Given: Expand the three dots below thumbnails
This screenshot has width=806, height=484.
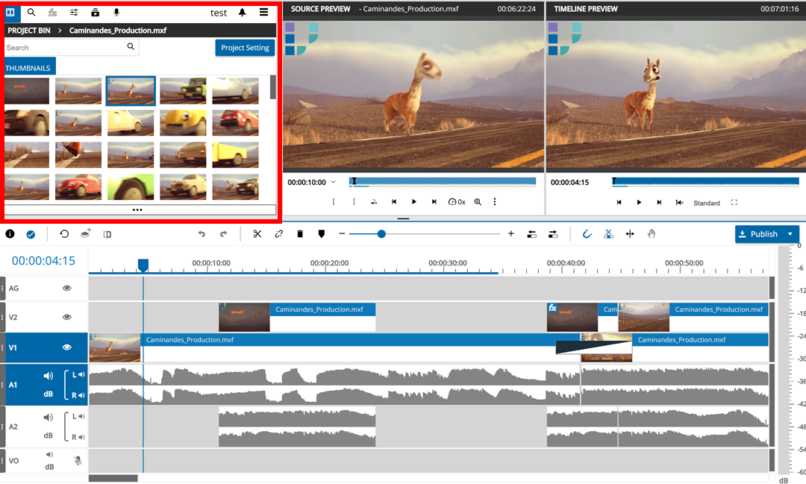Looking at the screenshot, I should tap(137, 210).
